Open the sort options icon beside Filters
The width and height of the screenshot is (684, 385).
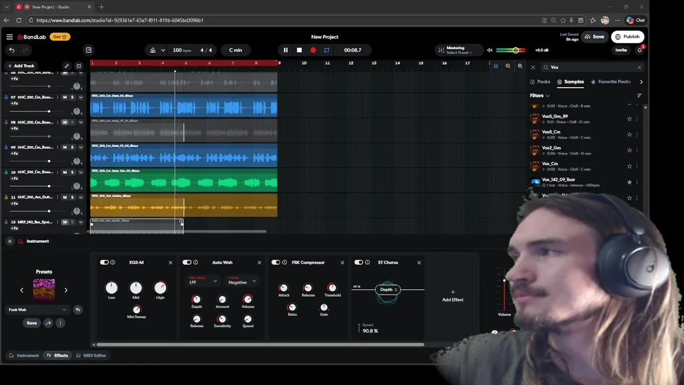point(639,96)
